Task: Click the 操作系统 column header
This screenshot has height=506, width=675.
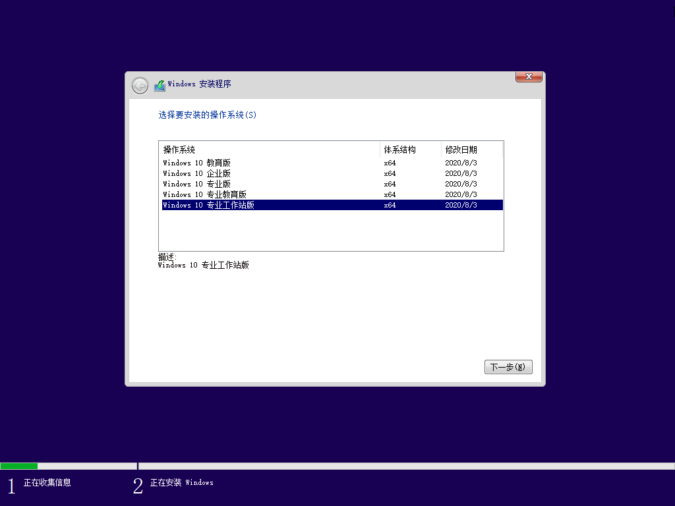Action: [x=178, y=150]
